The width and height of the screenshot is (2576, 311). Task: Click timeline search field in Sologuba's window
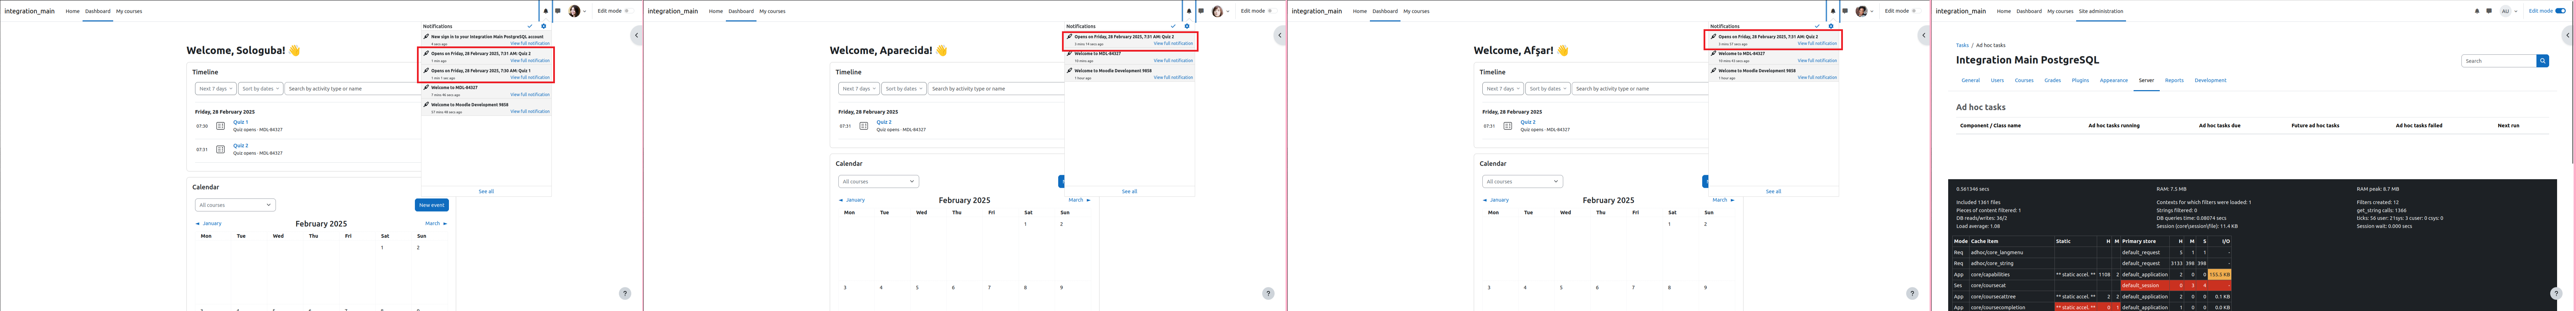353,89
